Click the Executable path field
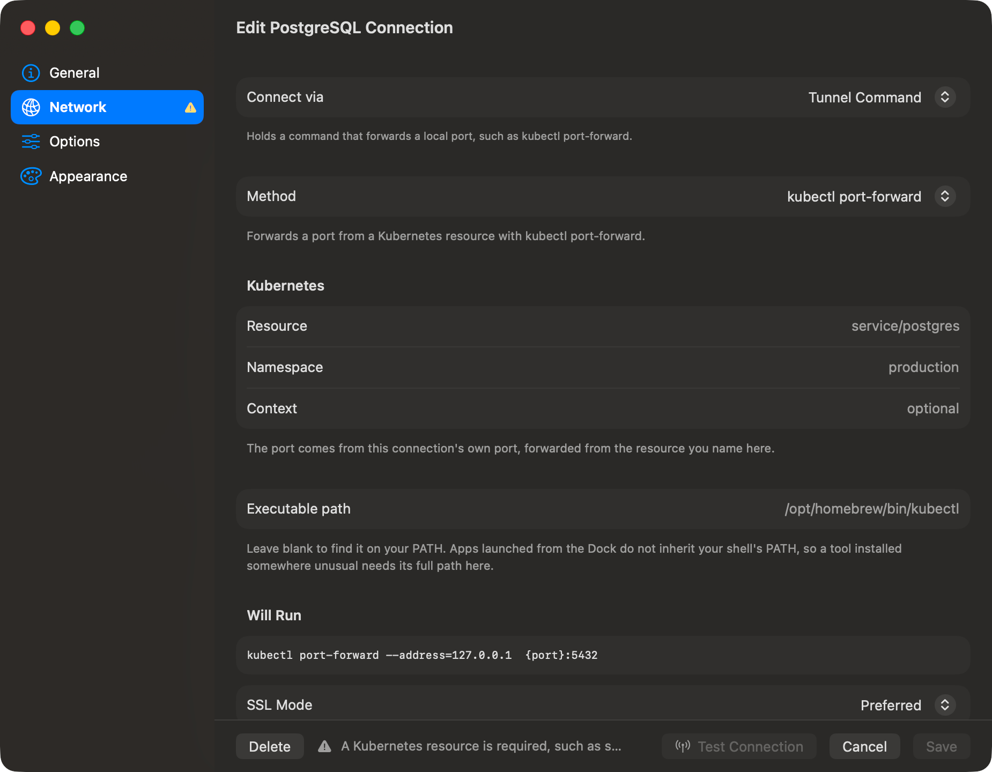This screenshot has width=992, height=772. pos(603,509)
